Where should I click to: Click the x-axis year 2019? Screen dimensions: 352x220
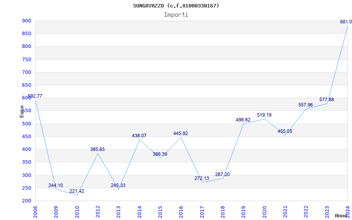click(244, 212)
